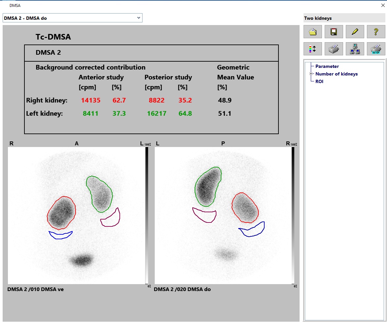Click the yellow pencil edit icon
This screenshot has width=387, height=324.
point(355,32)
